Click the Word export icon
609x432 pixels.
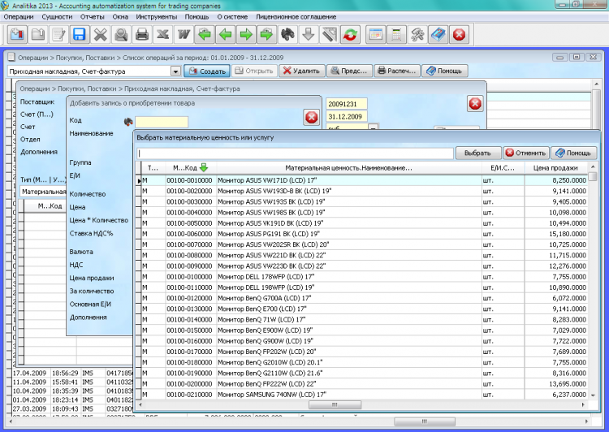[184, 35]
